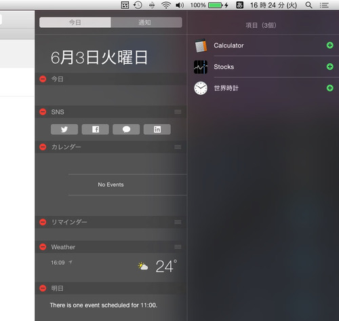The width and height of the screenshot is (339, 321).
Task: Remove the 明日 summary widget
Action: pyautogui.click(x=43, y=288)
